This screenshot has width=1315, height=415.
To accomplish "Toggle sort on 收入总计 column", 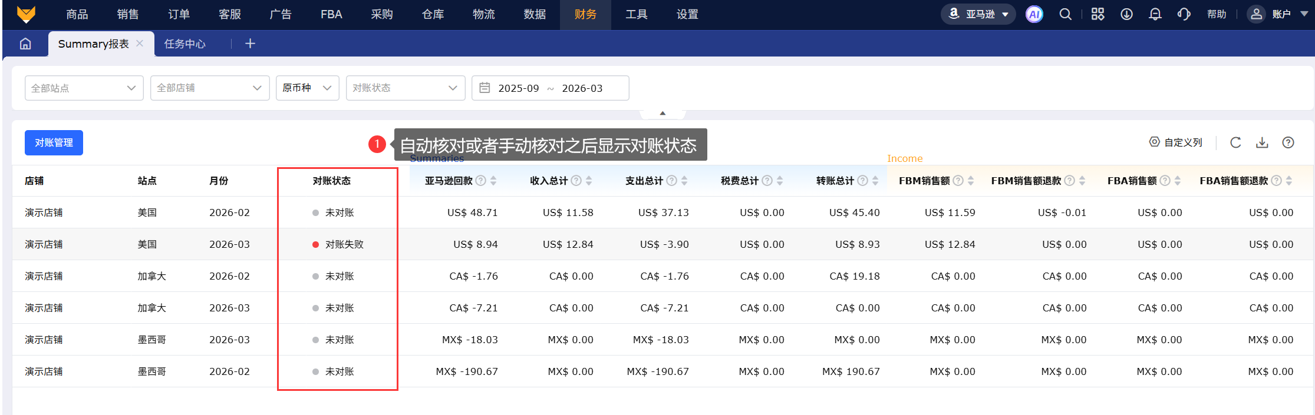I will [589, 181].
